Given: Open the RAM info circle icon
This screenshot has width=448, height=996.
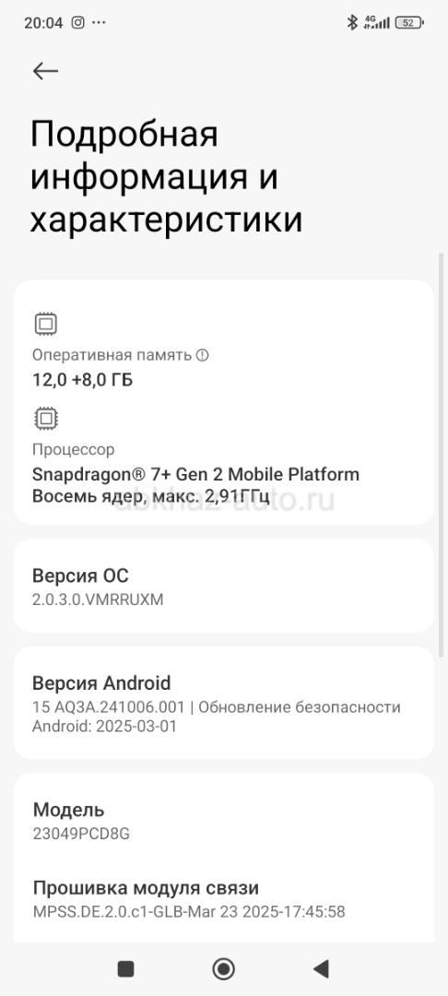Looking at the screenshot, I should [203, 355].
